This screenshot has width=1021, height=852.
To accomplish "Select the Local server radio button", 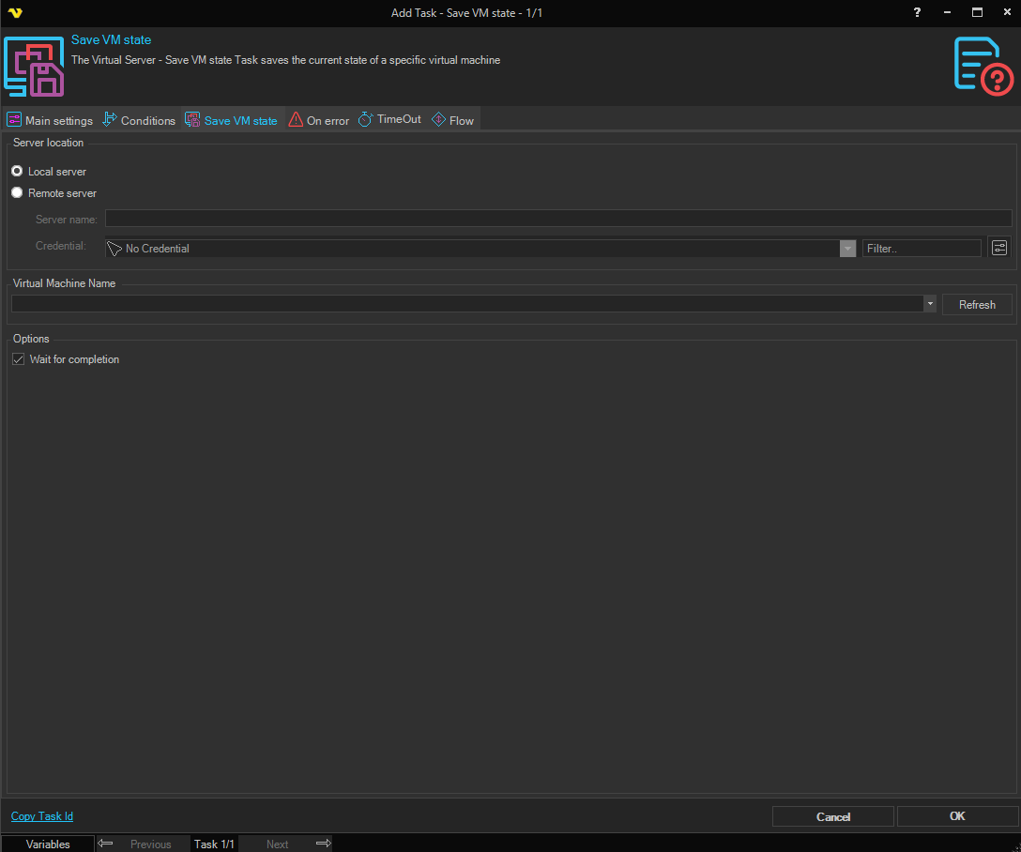I will point(17,172).
